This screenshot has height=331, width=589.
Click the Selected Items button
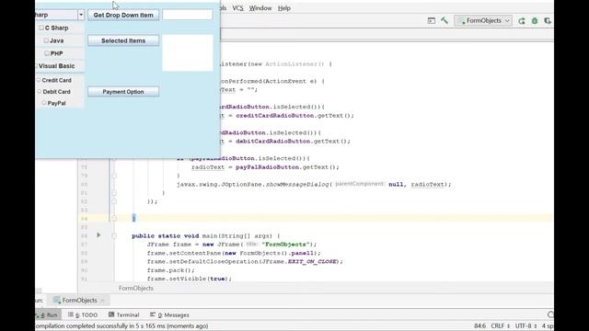click(x=123, y=40)
